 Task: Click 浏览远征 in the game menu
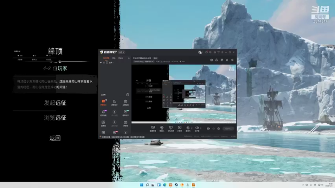55,118
